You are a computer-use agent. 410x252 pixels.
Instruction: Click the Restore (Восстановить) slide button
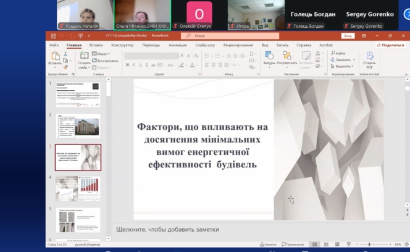(106, 61)
